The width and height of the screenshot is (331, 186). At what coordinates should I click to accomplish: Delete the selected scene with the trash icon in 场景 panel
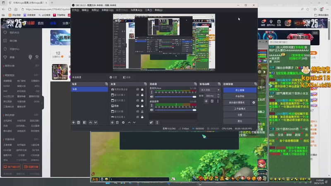pyautogui.click(x=79, y=122)
